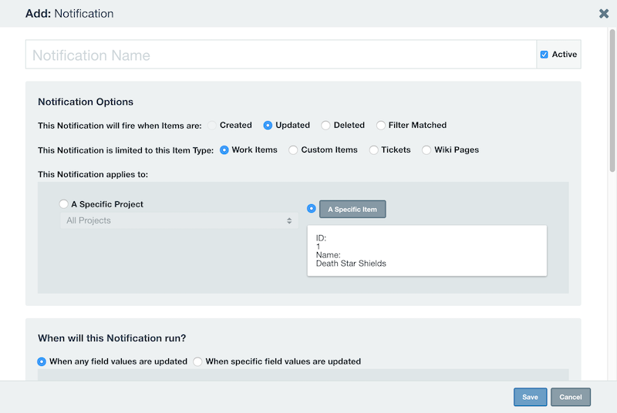Select Custom Items item type
The height and width of the screenshot is (413, 617).
coord(293,150)
